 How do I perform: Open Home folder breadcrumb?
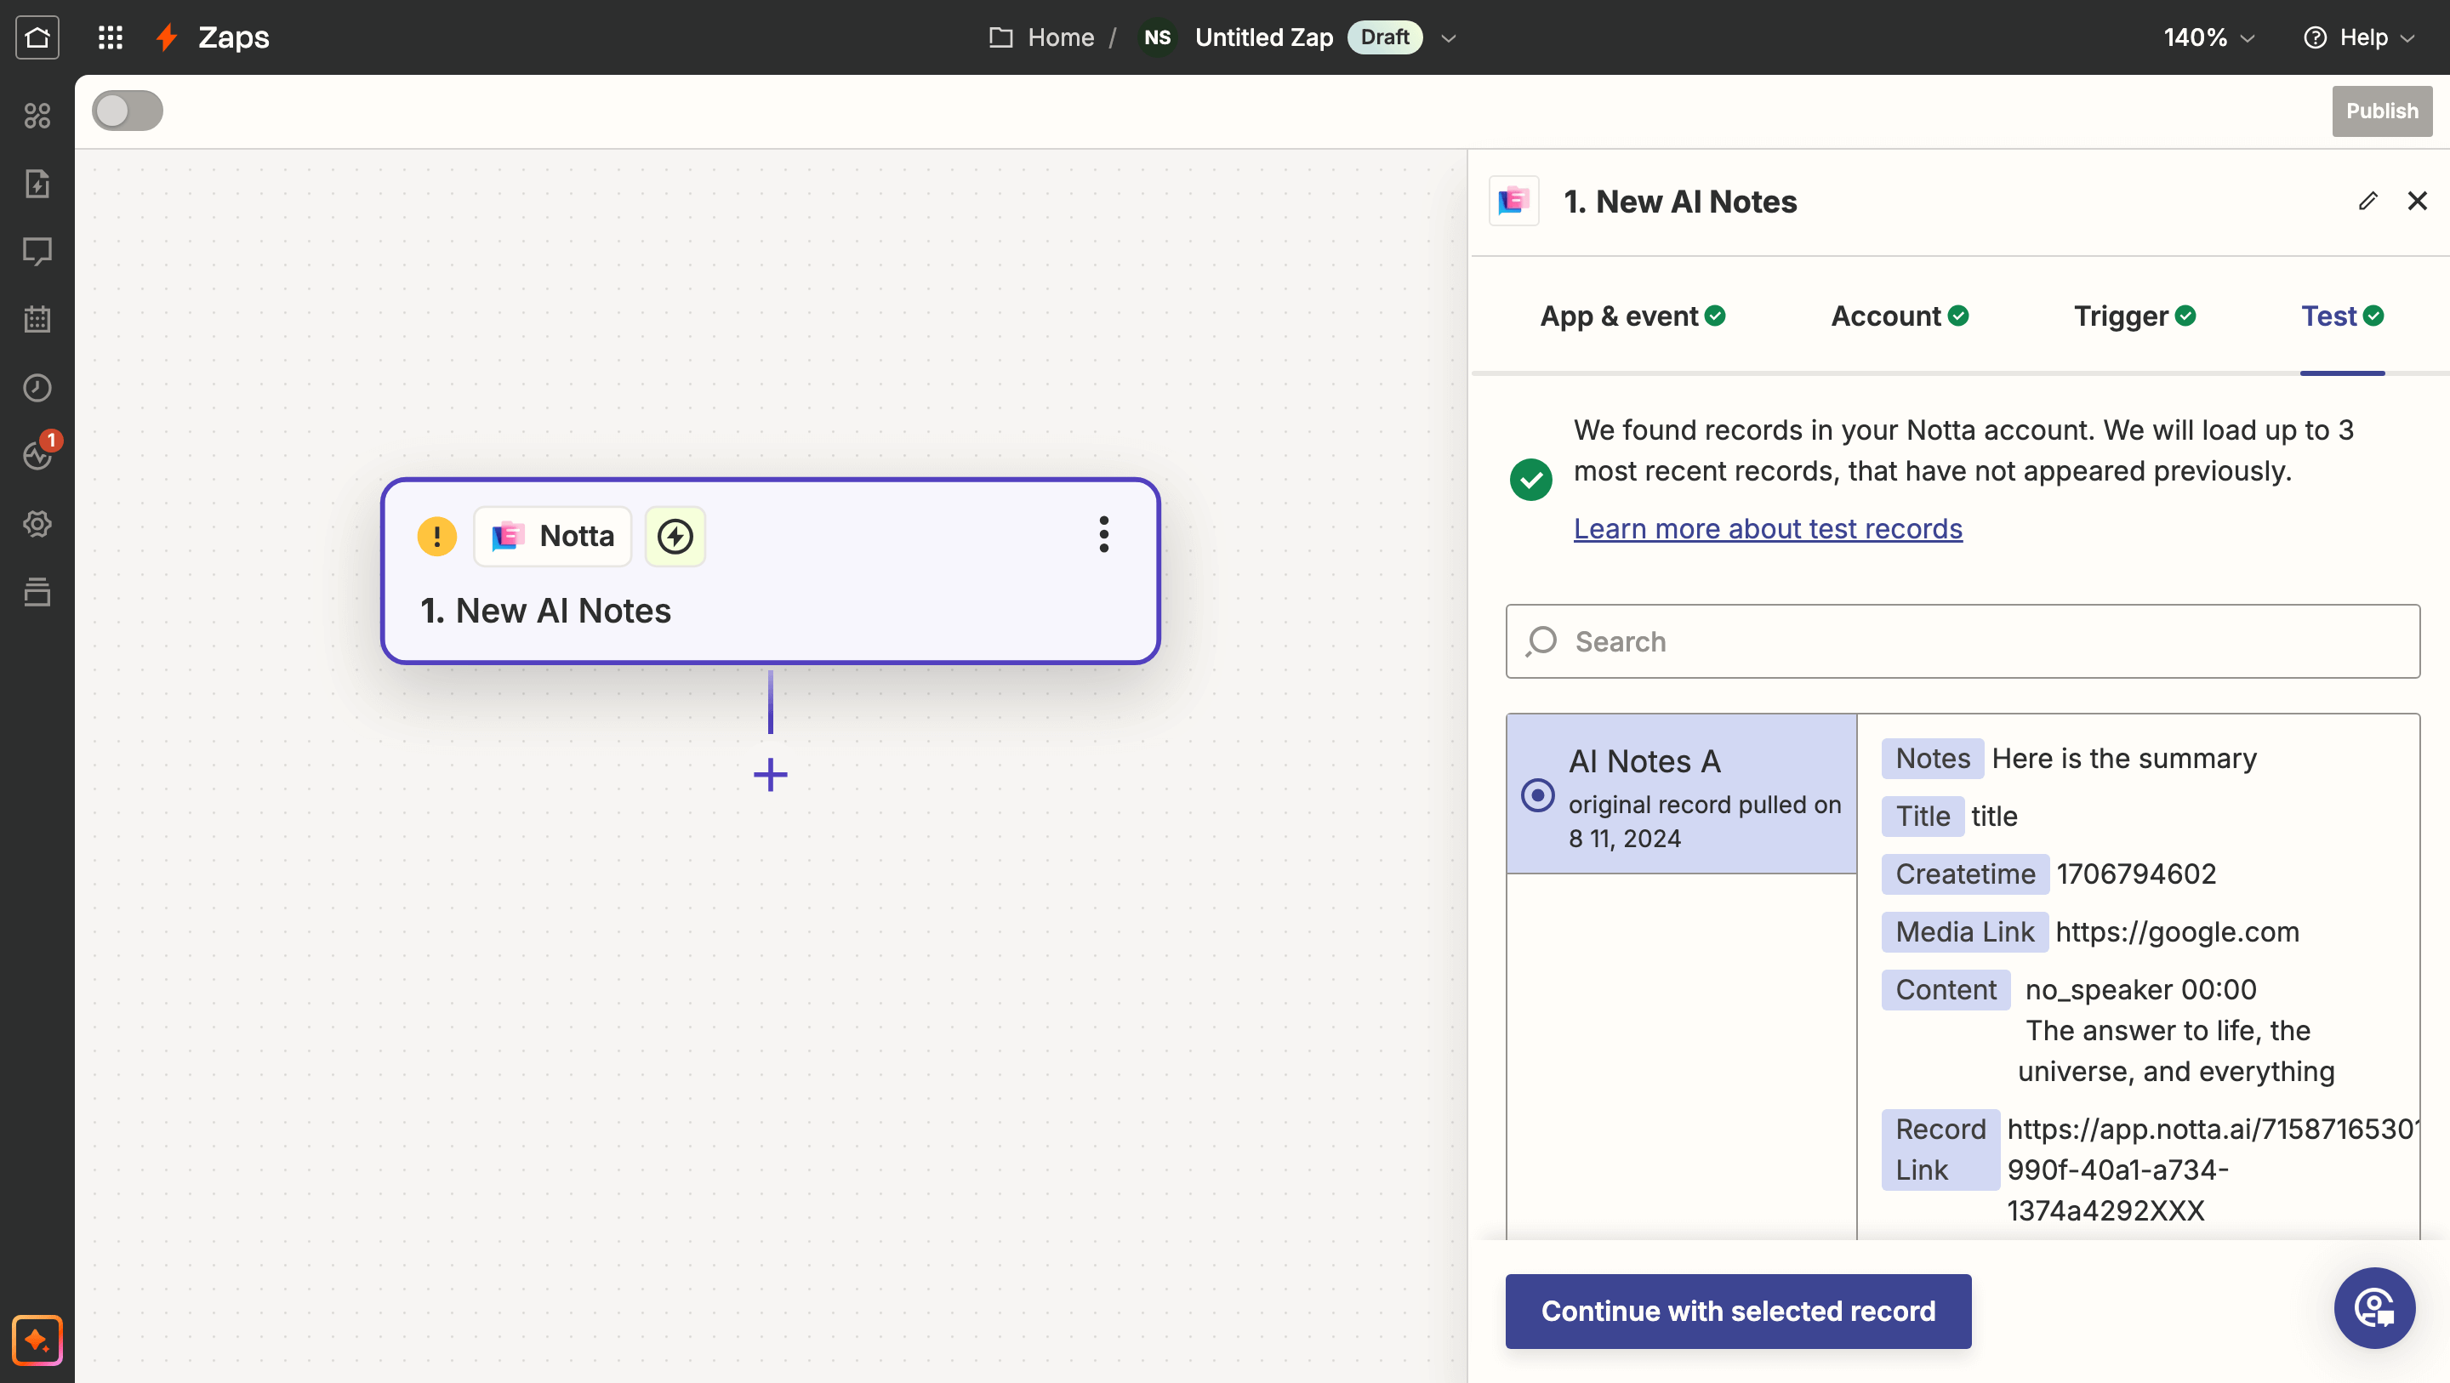1042,37
